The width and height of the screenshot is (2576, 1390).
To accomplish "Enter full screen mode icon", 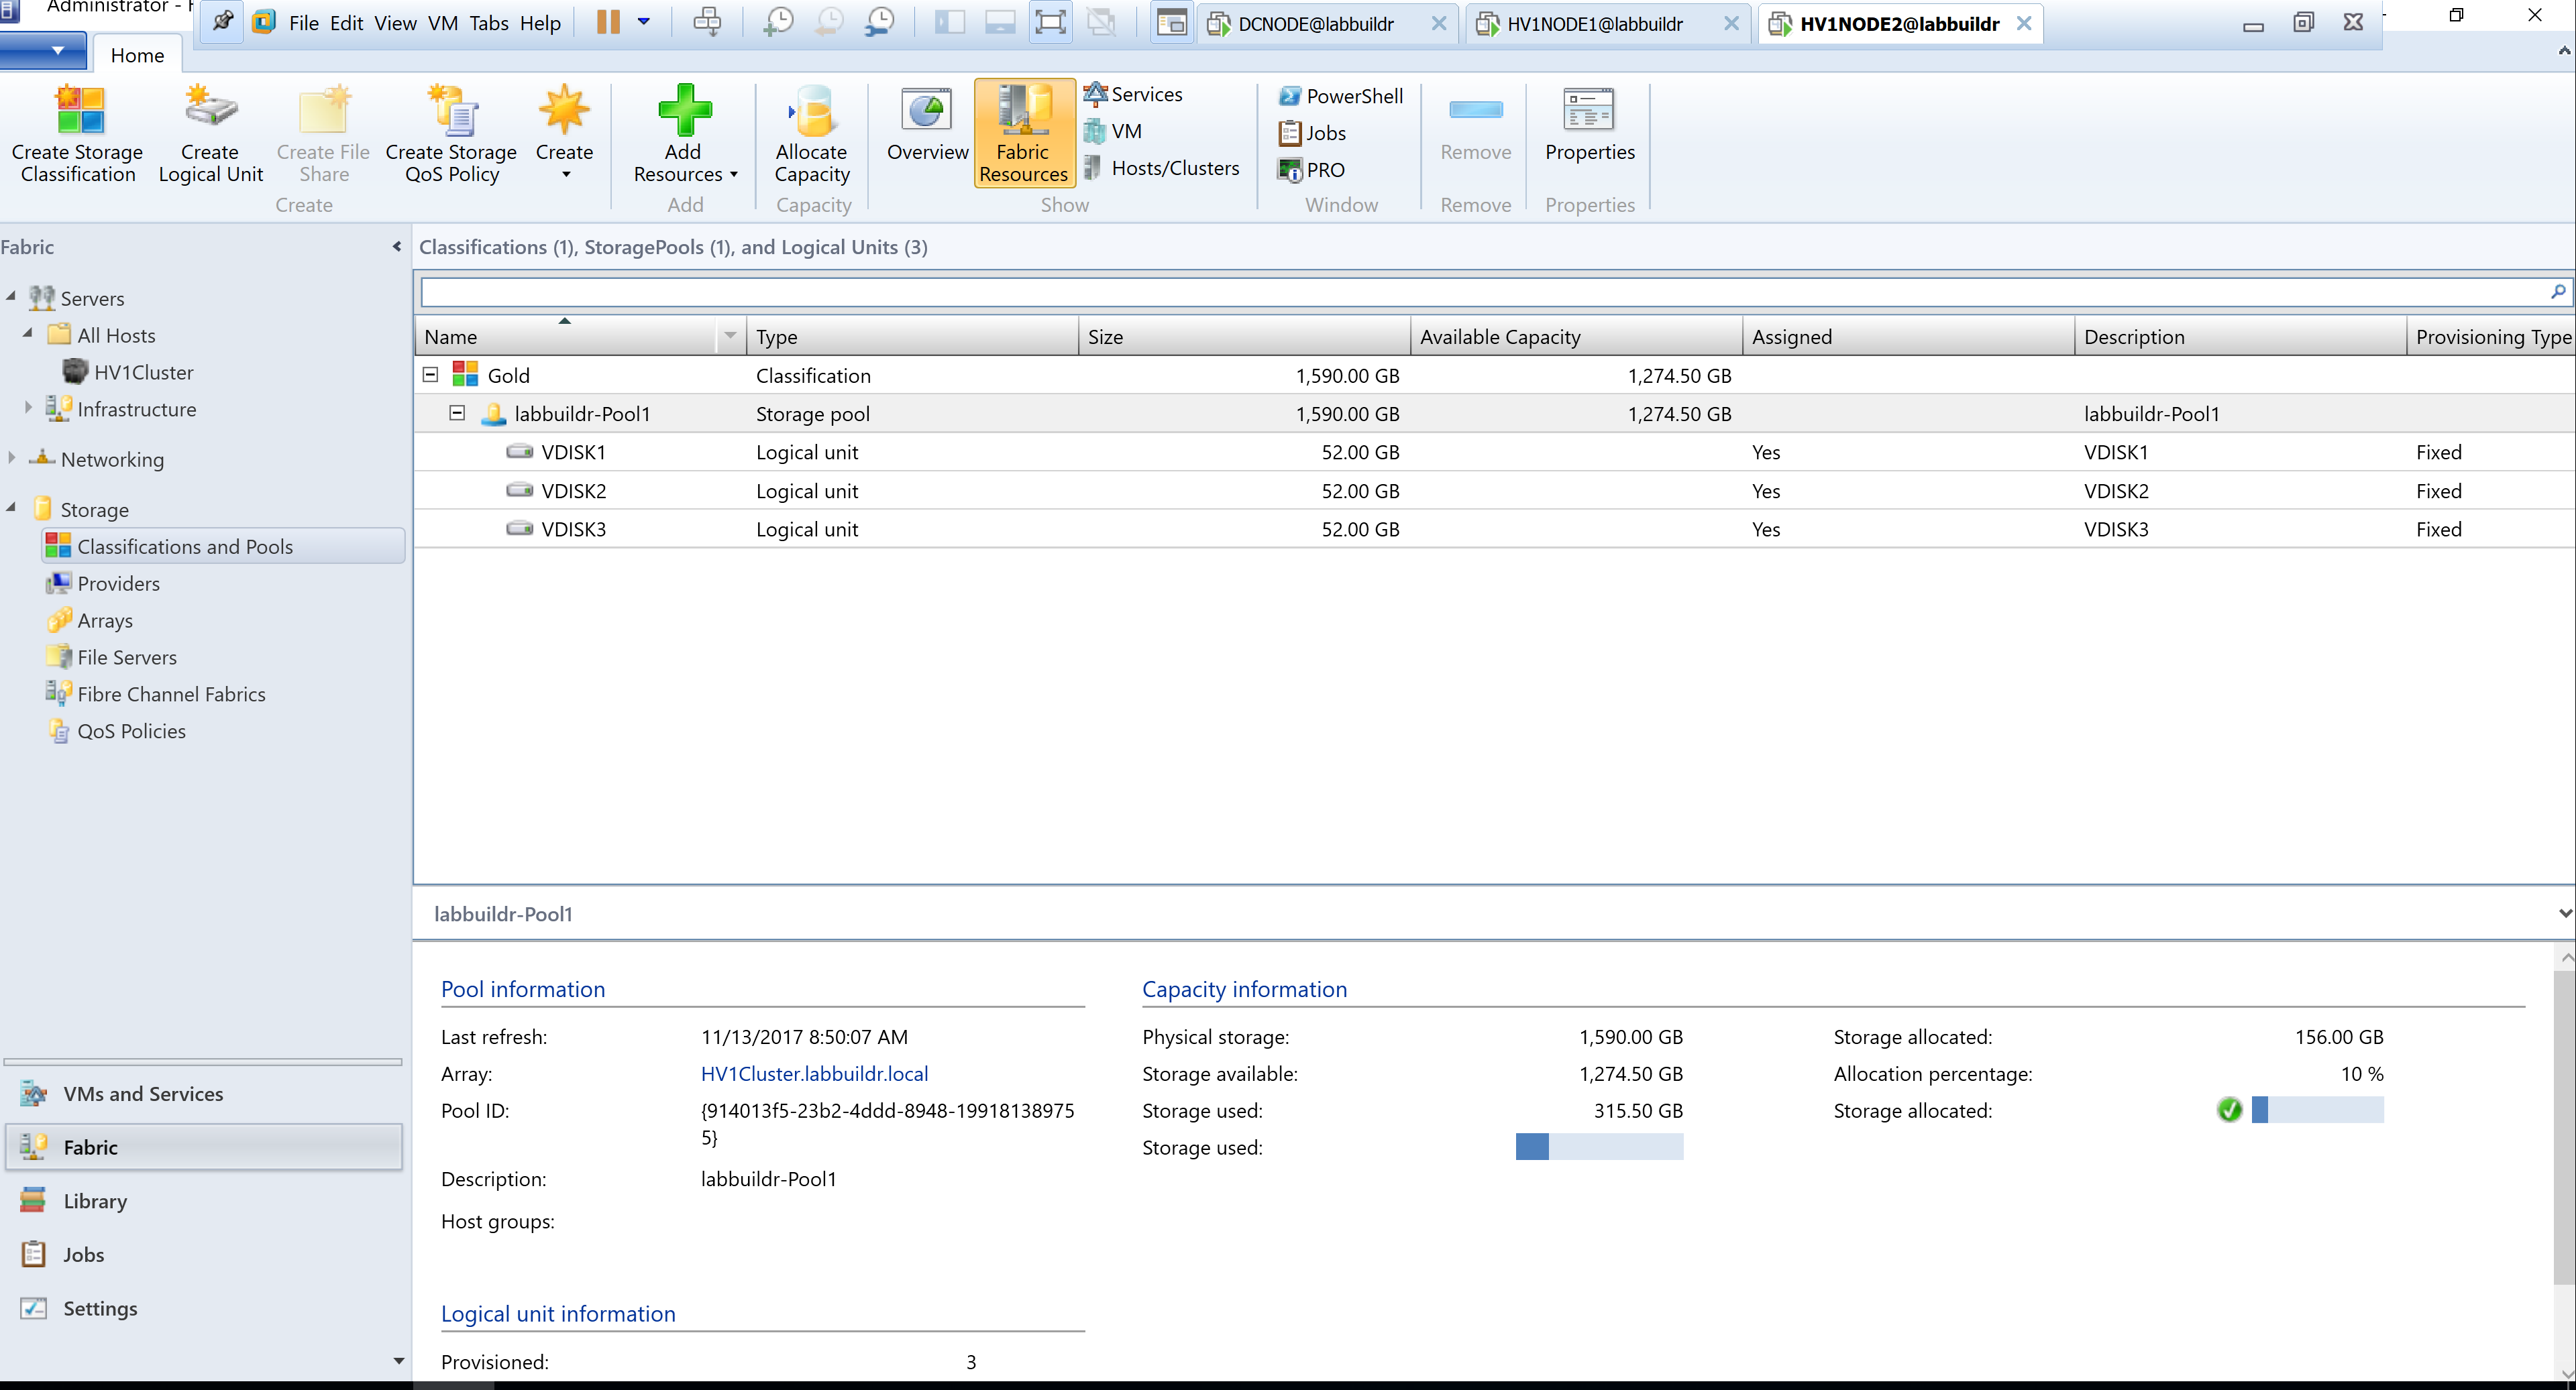I will coord(1050,22).
